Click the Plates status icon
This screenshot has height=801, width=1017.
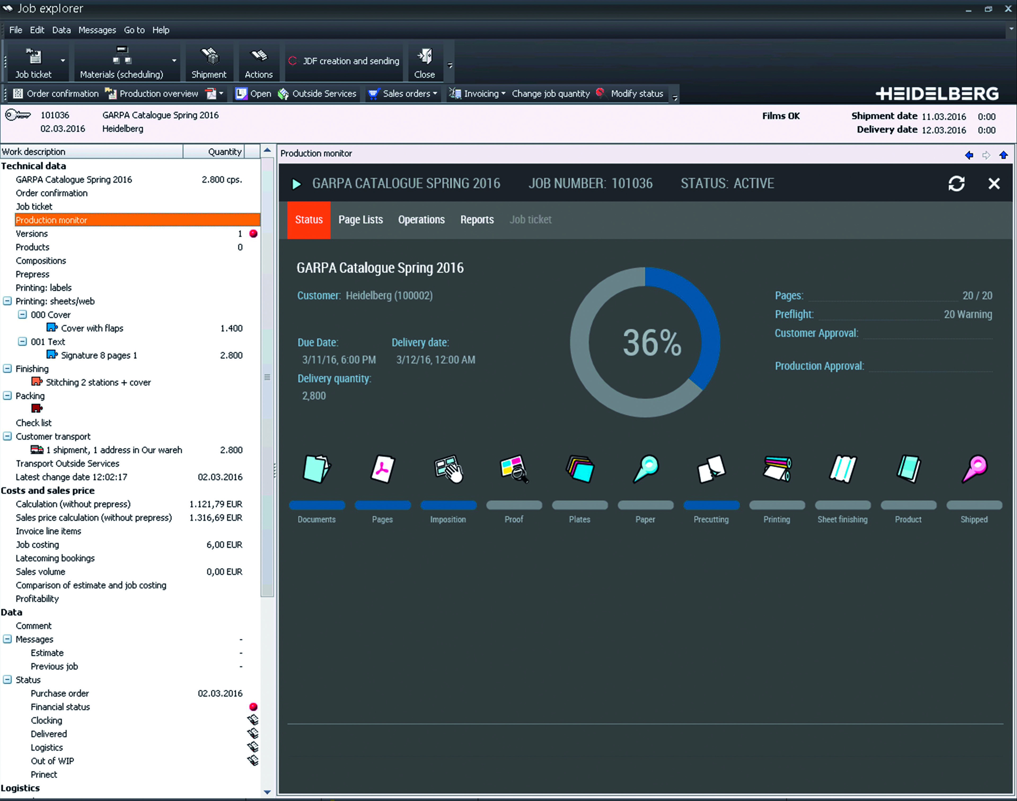tap(580, 469)
